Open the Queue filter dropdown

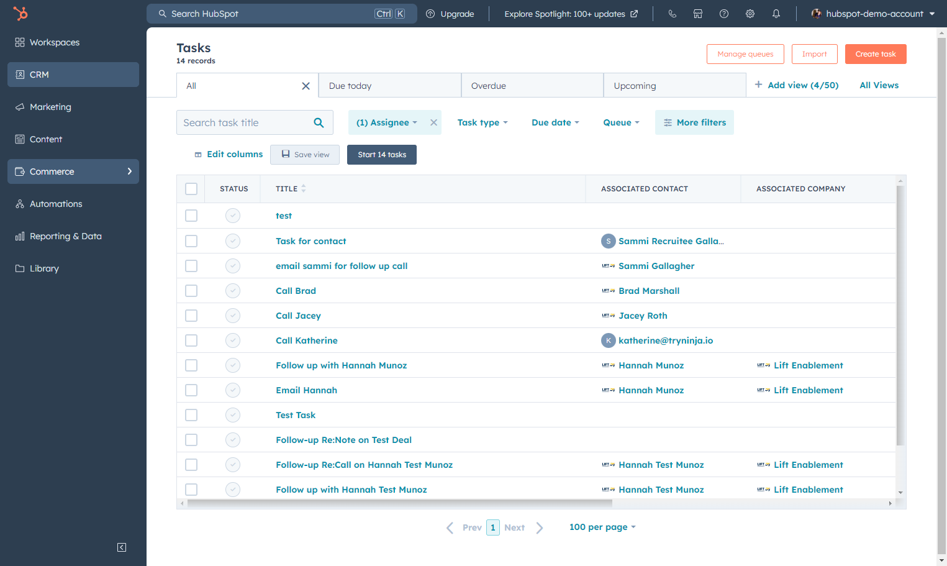(x=621, y=123)
